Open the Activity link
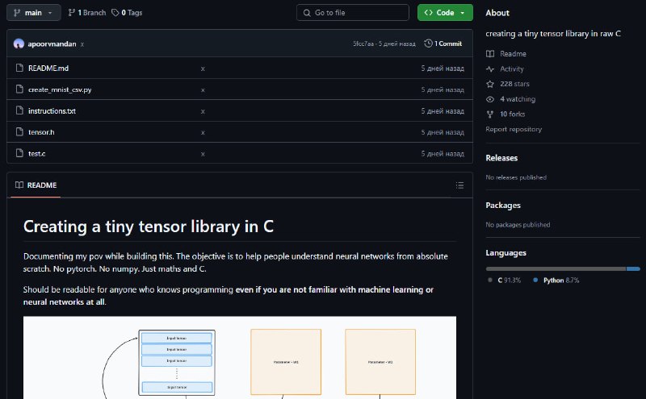646x399 pixels. point(512,69)
